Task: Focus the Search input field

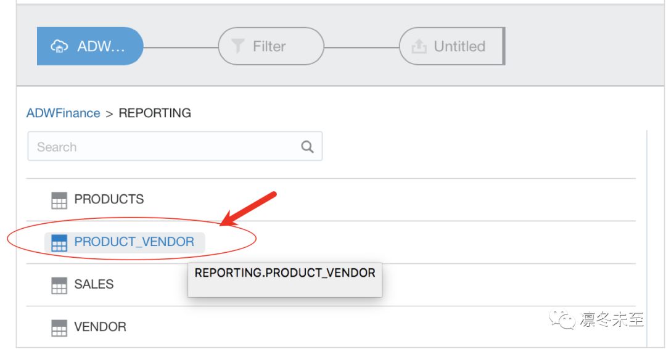Action: pyautogui.click(x=175, y=146)
